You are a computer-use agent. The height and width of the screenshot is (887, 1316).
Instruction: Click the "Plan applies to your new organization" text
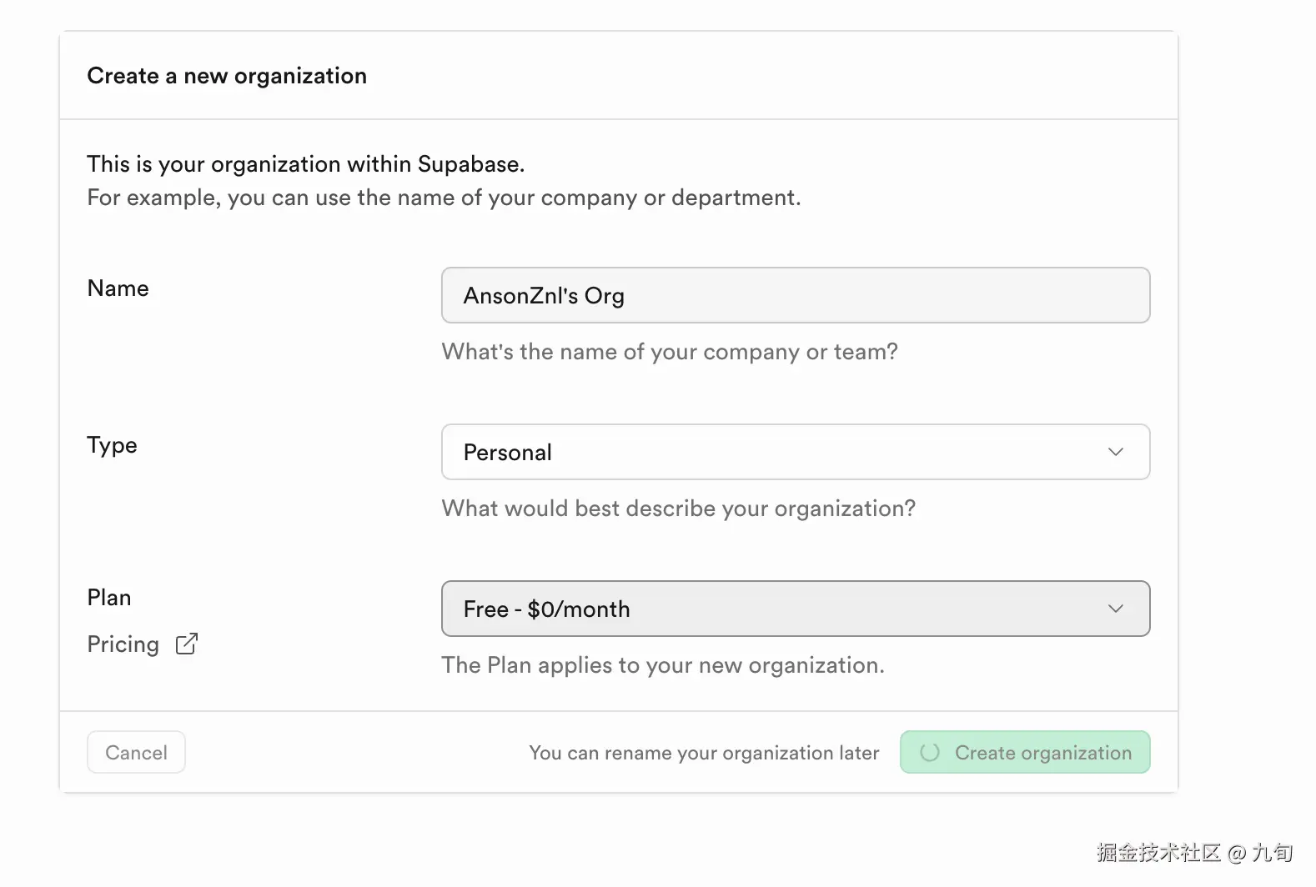pyautogui.click(x=663, y=665)
